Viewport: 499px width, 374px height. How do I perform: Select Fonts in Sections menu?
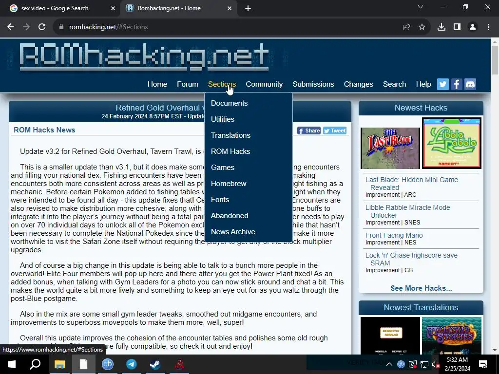click(x=220, y=199)
